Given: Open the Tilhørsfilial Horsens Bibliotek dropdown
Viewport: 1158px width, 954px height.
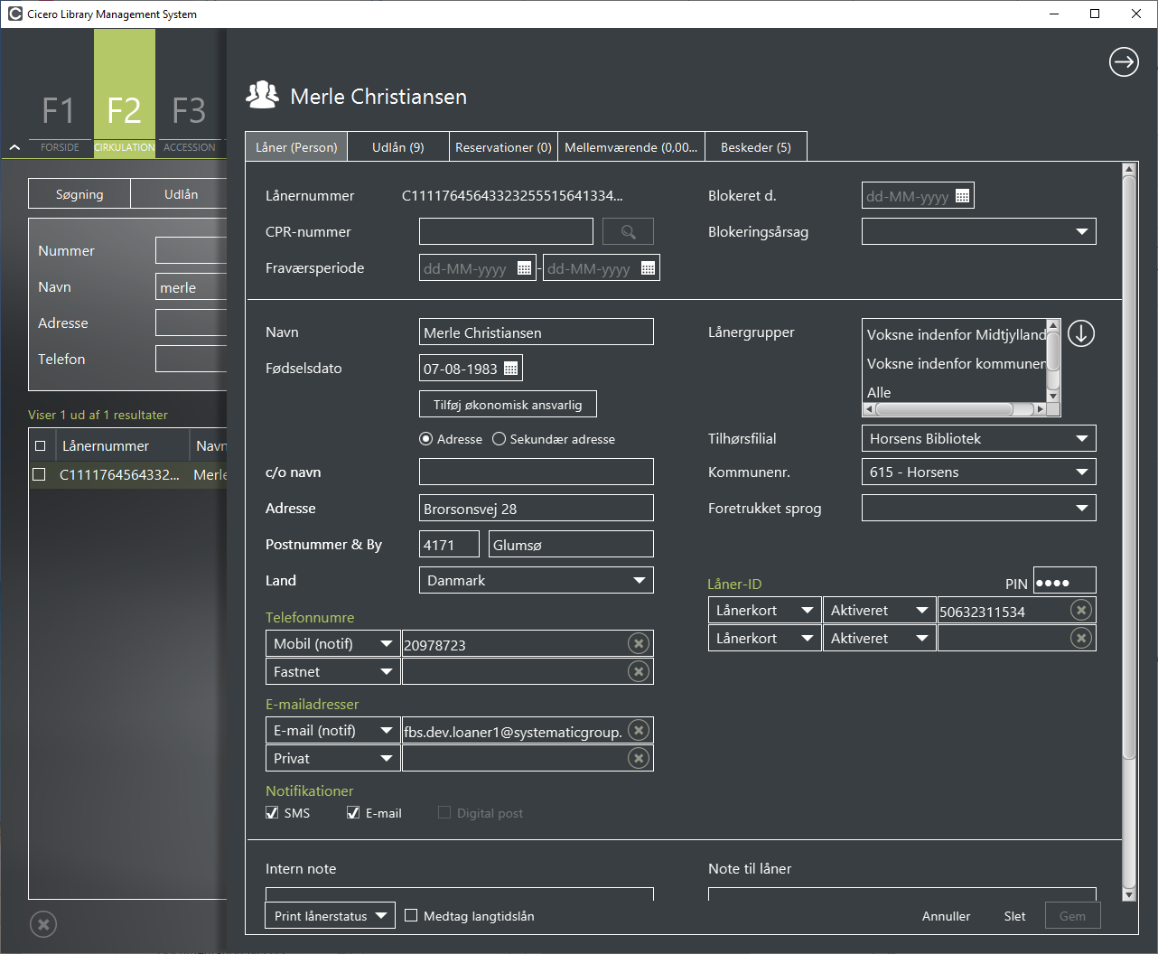Looking at the screenshot, I should [979, 438].
